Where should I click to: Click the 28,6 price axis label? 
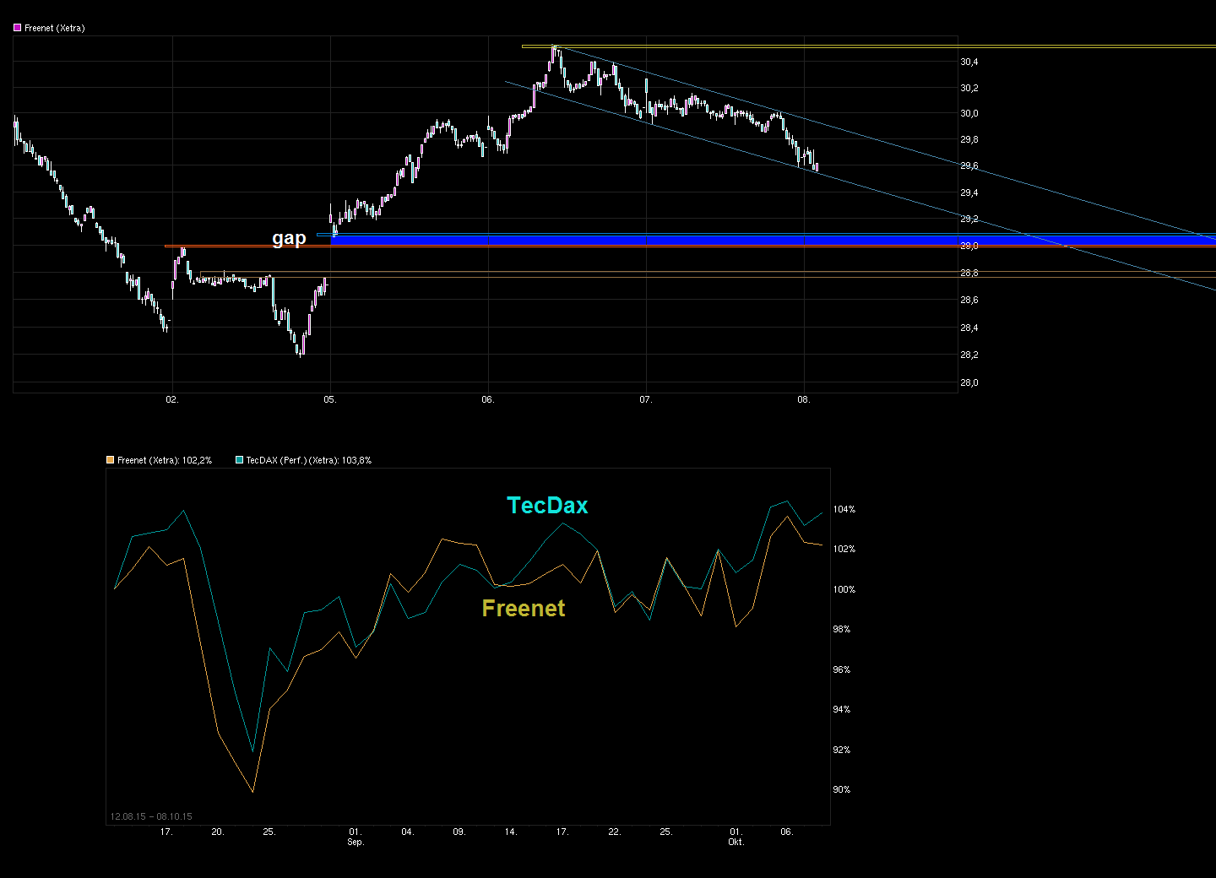pyautogui.click(x=969, y=300)
